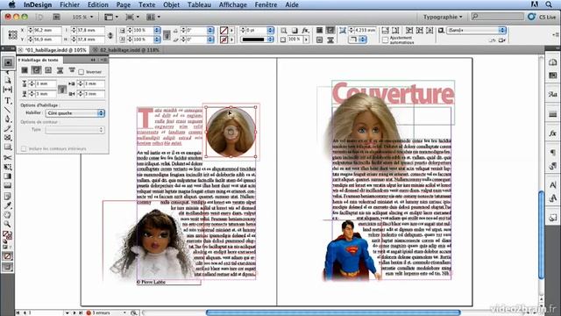
Task: Open the Apple menu
Action: coord(11,4)
